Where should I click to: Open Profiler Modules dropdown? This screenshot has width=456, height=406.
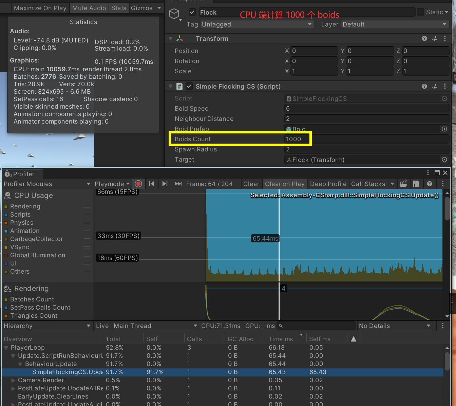click(47, 184)
